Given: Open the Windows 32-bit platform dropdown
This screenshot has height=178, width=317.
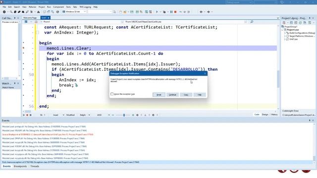Looking at the screenshot, I should 74,12.
